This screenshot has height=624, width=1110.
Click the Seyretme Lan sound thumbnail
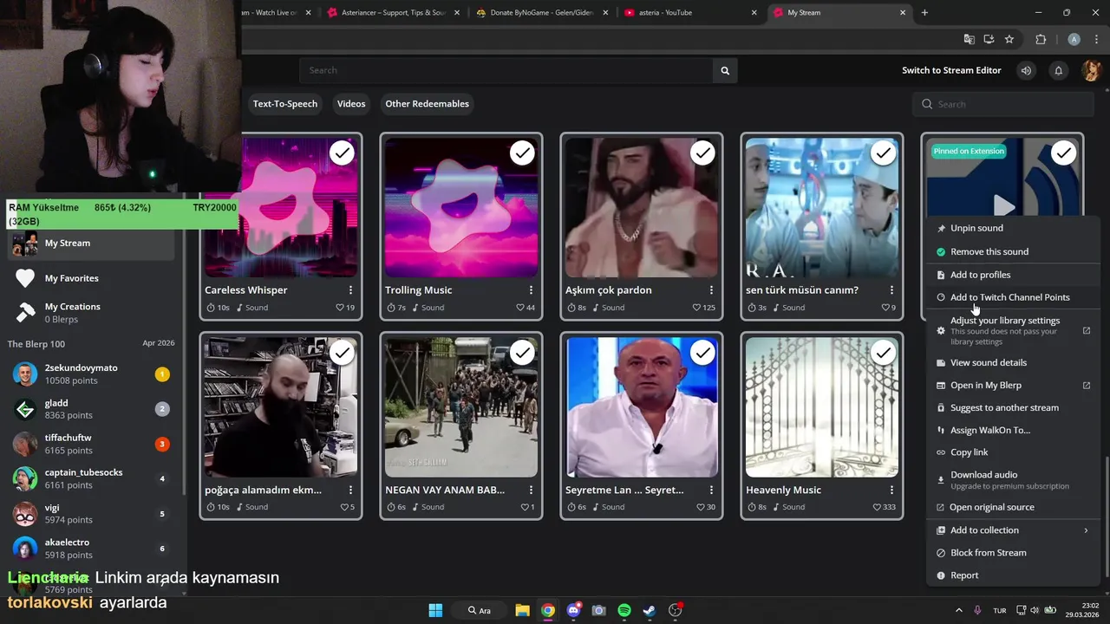[642, 407]
